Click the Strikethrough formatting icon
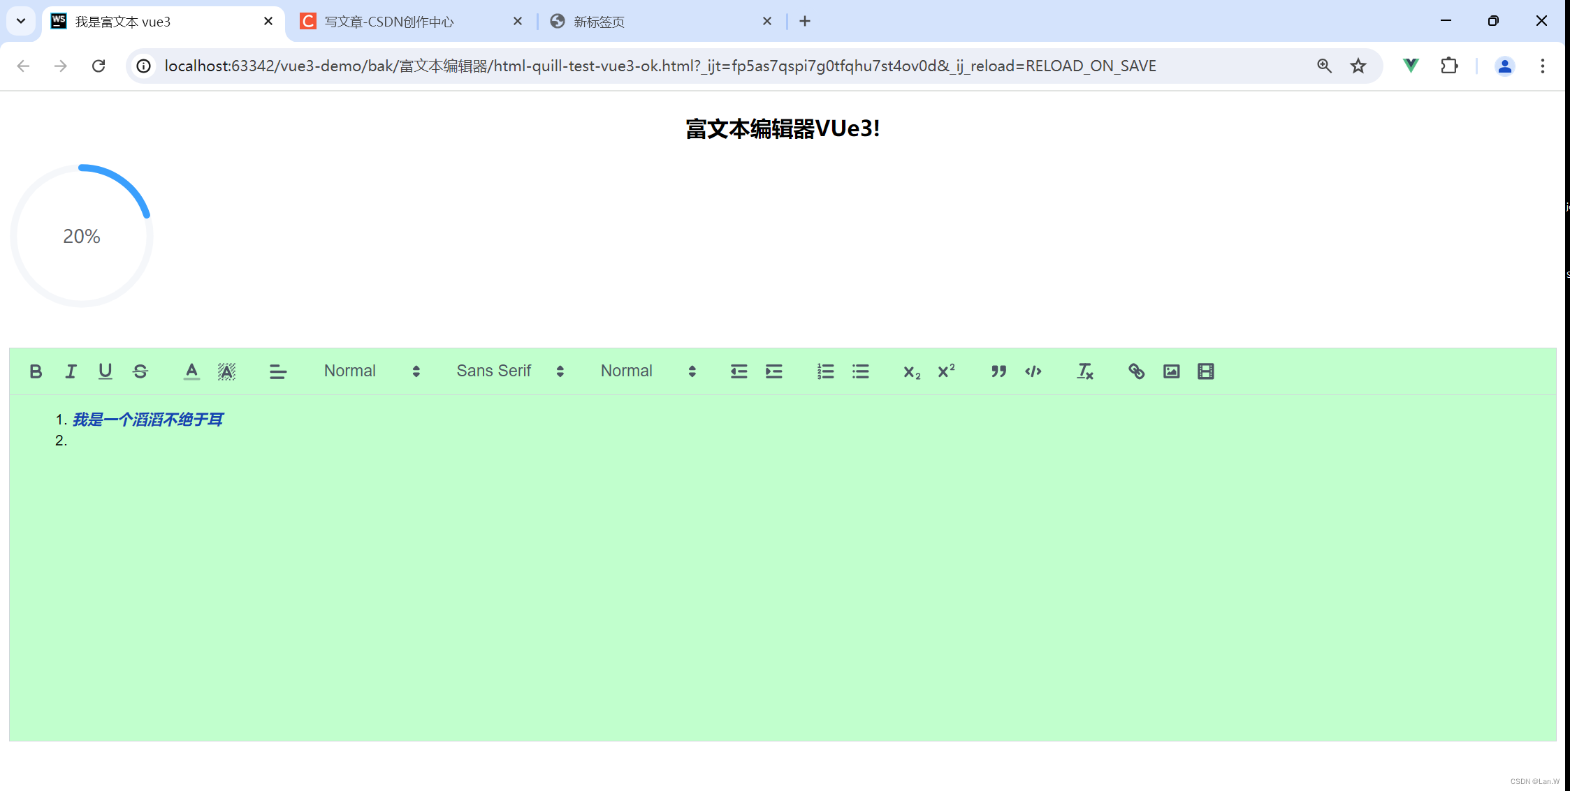 click(x=140, y=371)
